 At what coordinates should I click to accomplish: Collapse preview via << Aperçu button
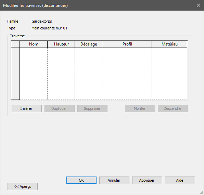click(23, 186)
